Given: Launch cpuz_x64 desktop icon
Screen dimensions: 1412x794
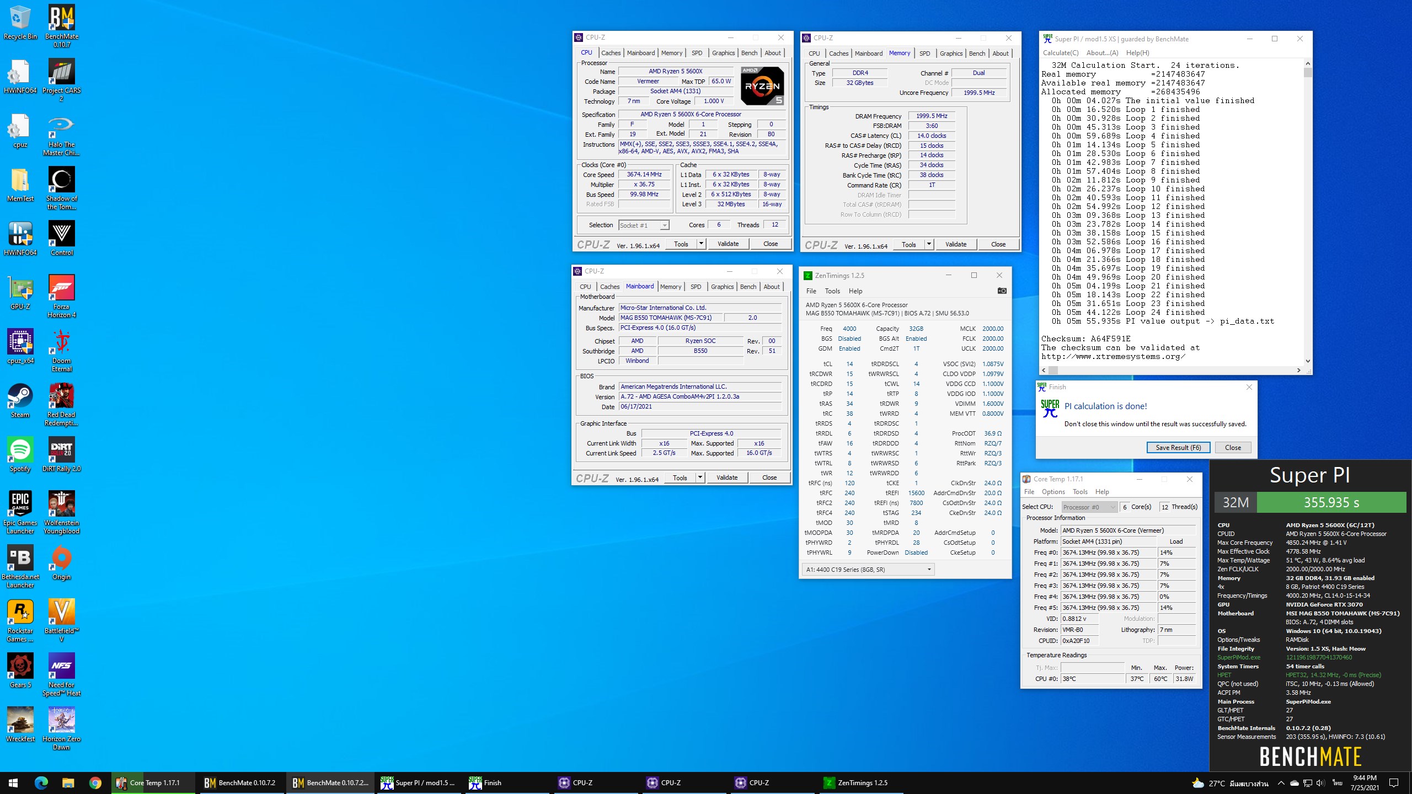Looking at the screenshot, I should click(x=20, y=347).
